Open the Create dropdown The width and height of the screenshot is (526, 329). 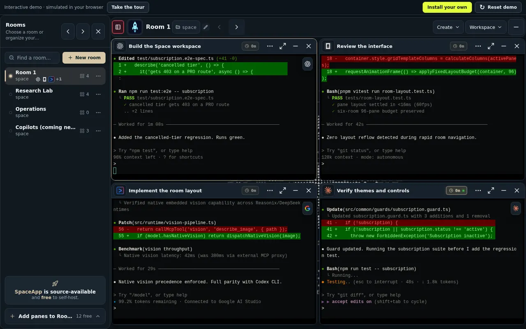click(x=448, y=27)
